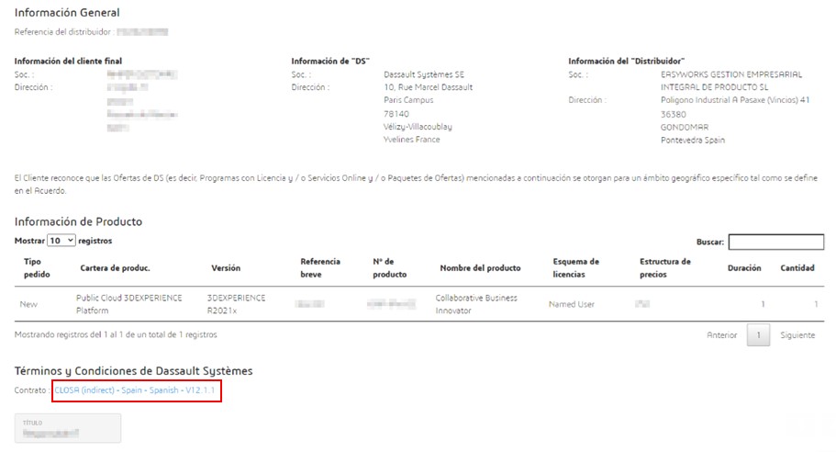Image resolution: width=836 pixels, height=452 pixels.
Task: Select the 'Vélizy-Villacoublay' address line
Action: (x=418, y=127)
